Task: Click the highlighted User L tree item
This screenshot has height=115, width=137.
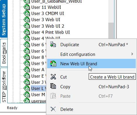Action: point(39,89)
